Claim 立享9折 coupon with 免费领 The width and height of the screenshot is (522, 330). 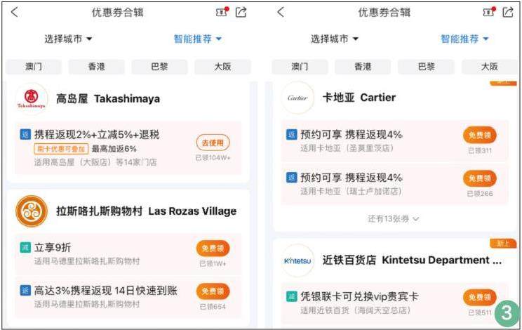coord(213,249)
